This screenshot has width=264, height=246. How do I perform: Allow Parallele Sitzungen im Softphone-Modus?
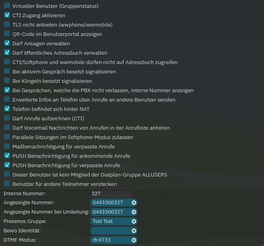7,137
